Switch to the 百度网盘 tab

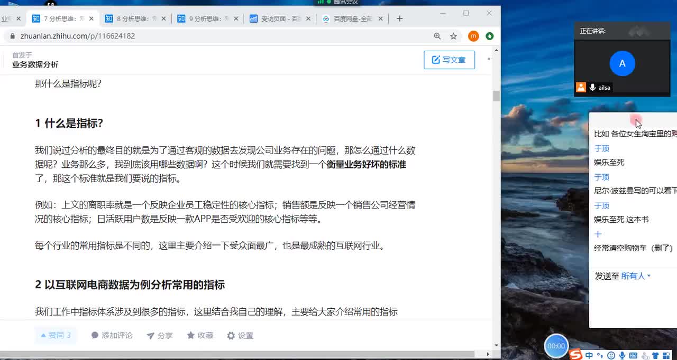[352, 18]
